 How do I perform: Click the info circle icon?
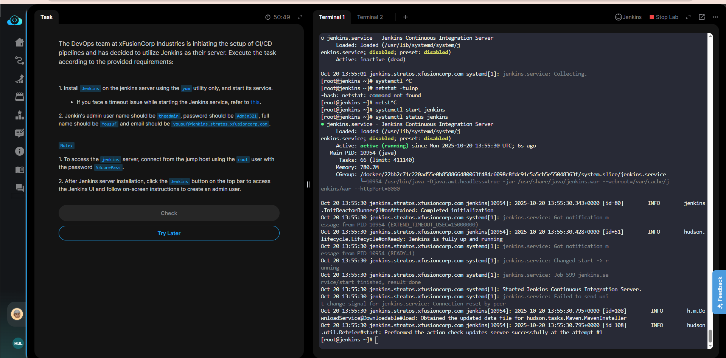[x=19, y=151]
